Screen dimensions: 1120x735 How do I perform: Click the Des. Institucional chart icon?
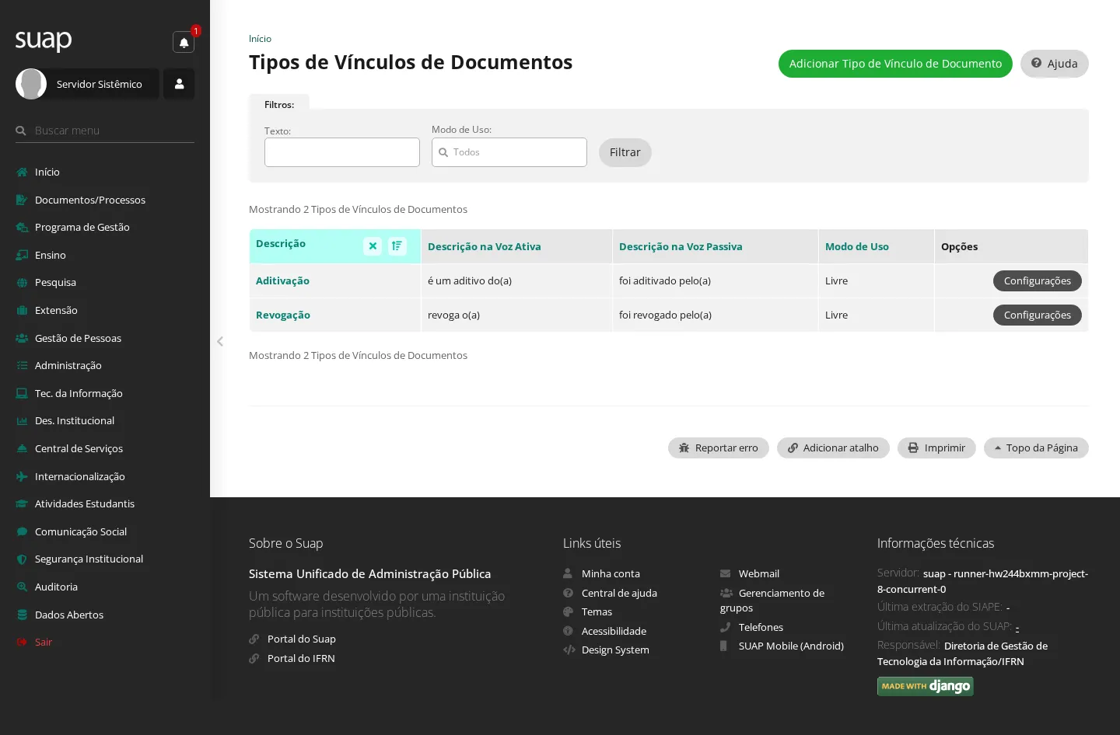(22, 420)
